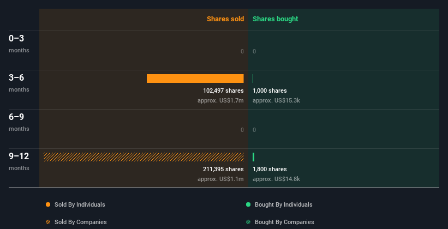448x229 pixels.
Task: Click the hatched Sold By Companies legend icon
Action: click(x=48, y=222)
